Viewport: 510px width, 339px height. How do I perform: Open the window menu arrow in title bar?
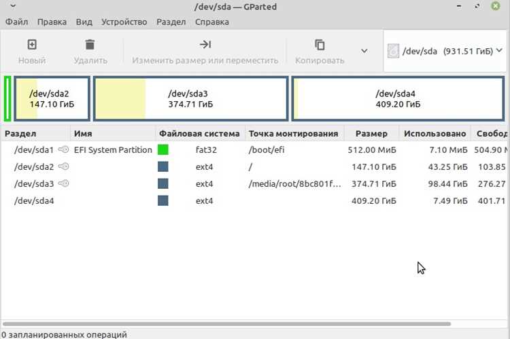click(x=13, y=6)
